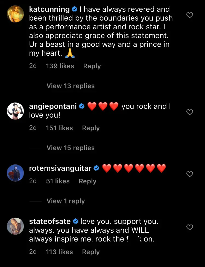Show the View 1 reply thread

(66, 201)
